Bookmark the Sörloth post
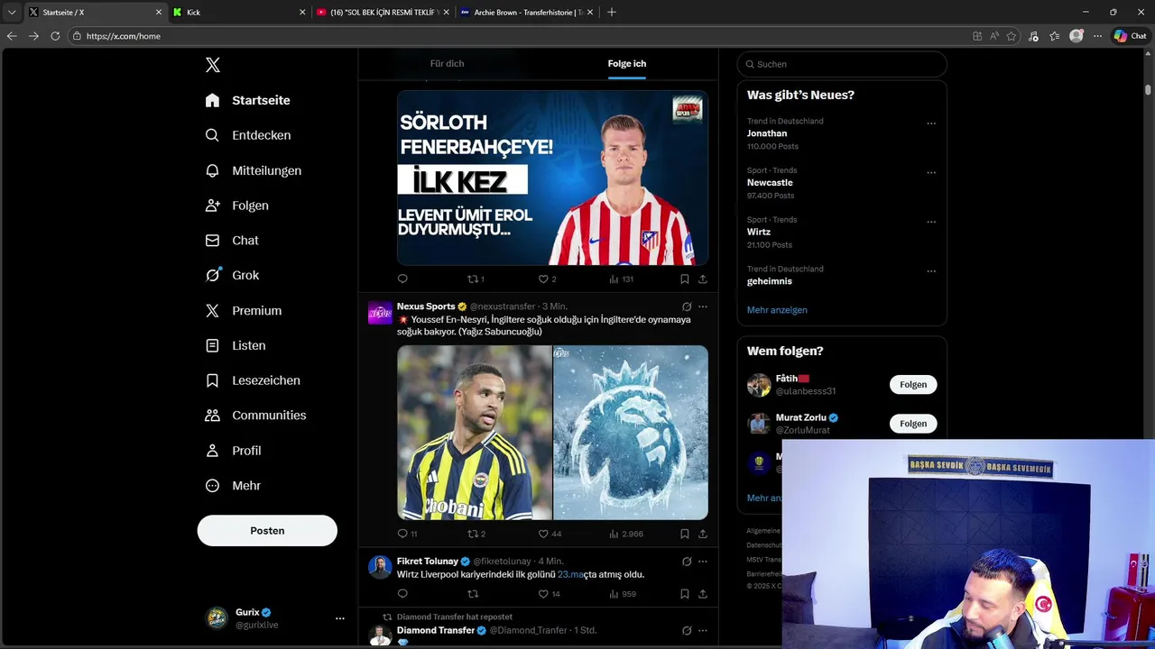Viewport: 1155px width, 649px height. click(x=685, y=279)
